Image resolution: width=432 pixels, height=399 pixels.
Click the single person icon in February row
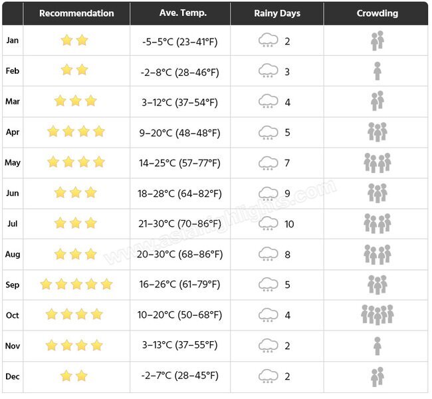(x=377, y=71)
